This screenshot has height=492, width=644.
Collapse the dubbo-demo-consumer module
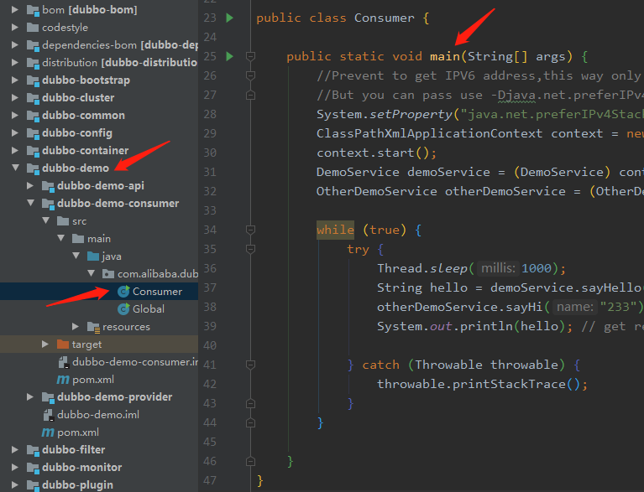(31, 203)
